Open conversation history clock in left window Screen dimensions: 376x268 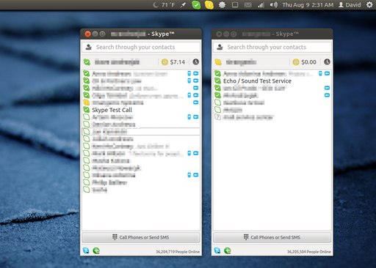(195, 62)
